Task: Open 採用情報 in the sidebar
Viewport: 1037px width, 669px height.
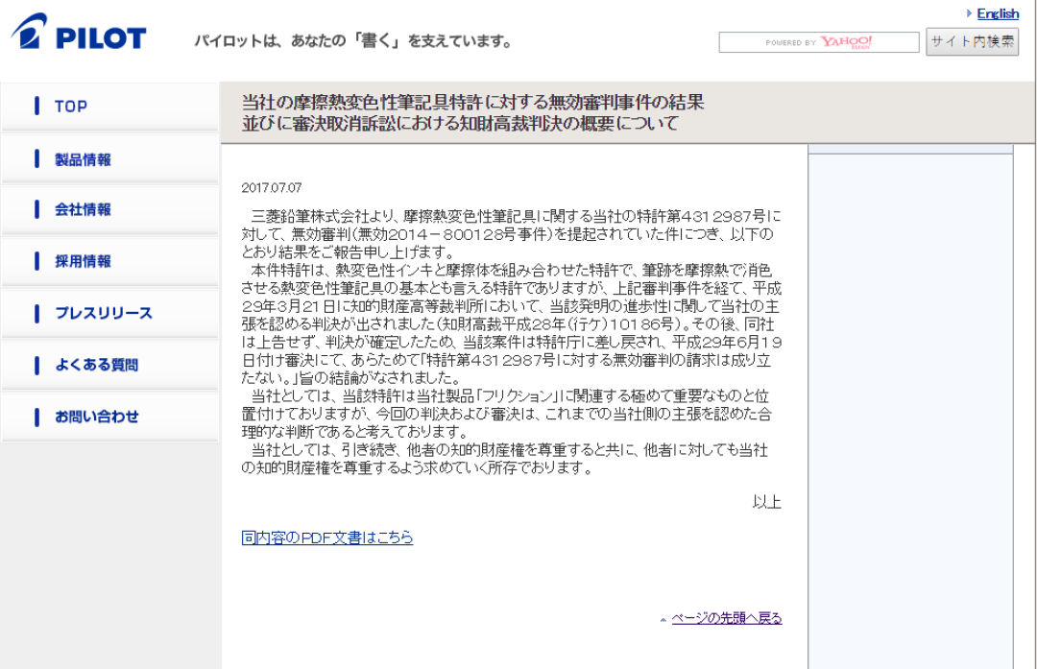Action: click(x=109, y=262)
